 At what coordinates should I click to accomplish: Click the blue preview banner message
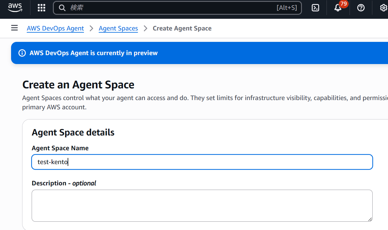93,53
